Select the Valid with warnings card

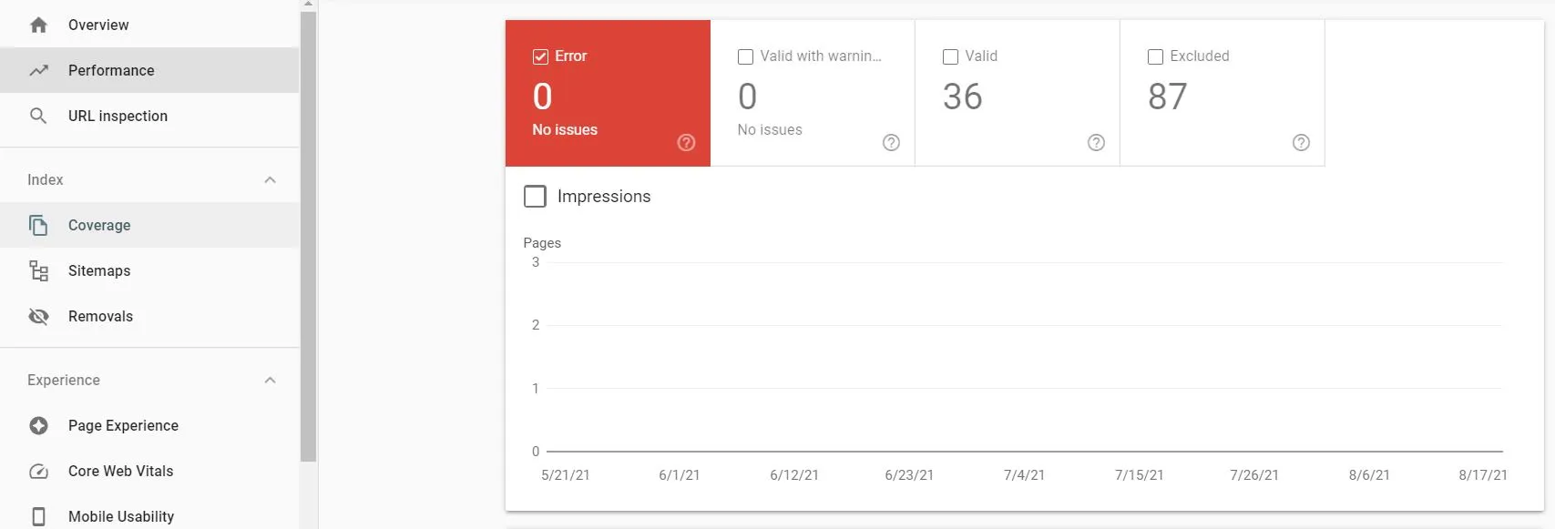tap(813, 93)
